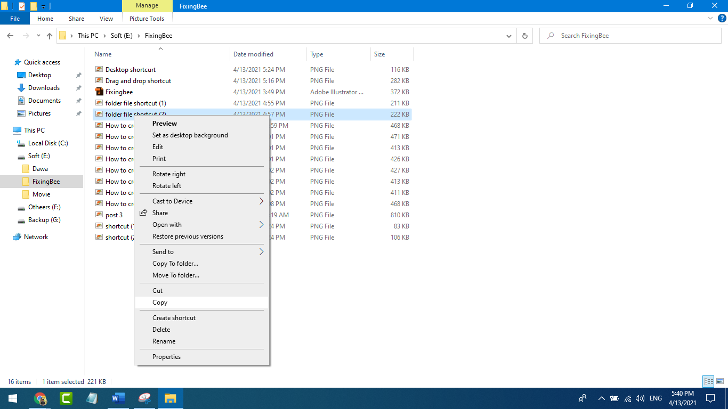The image size is (728, 409).
Task: Open the Windows Start menu
Action: (12, 398)
